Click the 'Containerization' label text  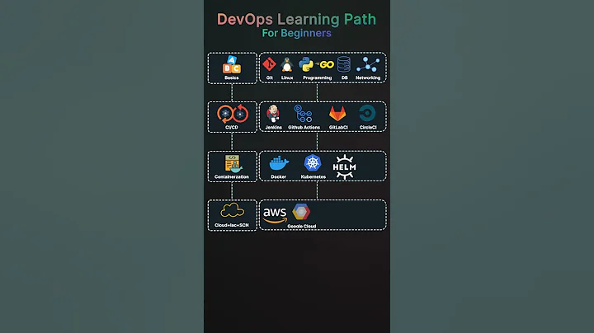coord(232,176)
